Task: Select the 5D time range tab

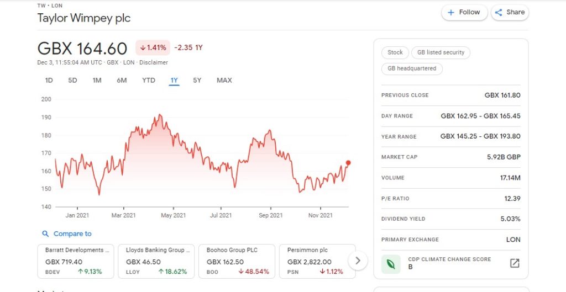Action: [x=72, y=81]
